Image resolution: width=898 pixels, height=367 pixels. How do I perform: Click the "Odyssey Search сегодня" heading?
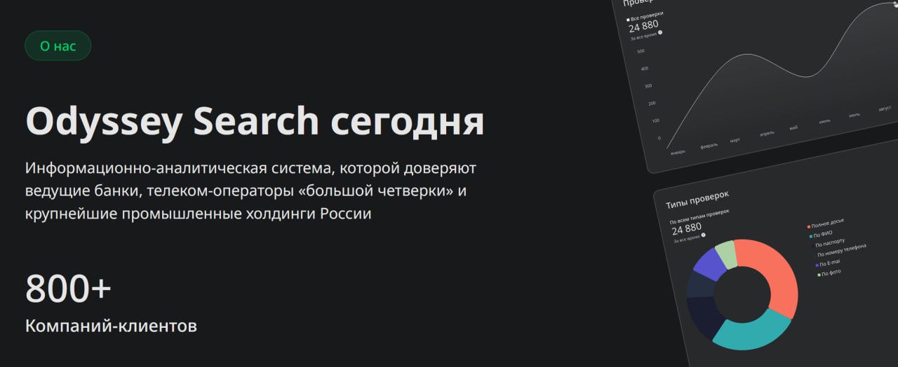pos(255,121)
